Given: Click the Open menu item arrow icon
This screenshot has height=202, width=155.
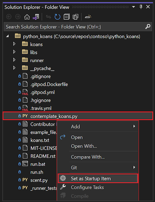Looking at the screenshot, I should tap(63, 137).
